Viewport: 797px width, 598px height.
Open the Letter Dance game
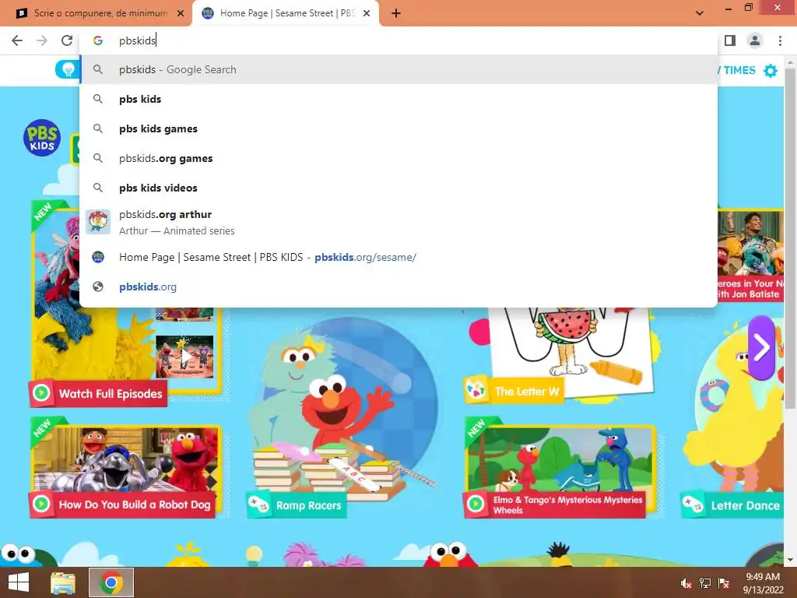coord(745,505)
